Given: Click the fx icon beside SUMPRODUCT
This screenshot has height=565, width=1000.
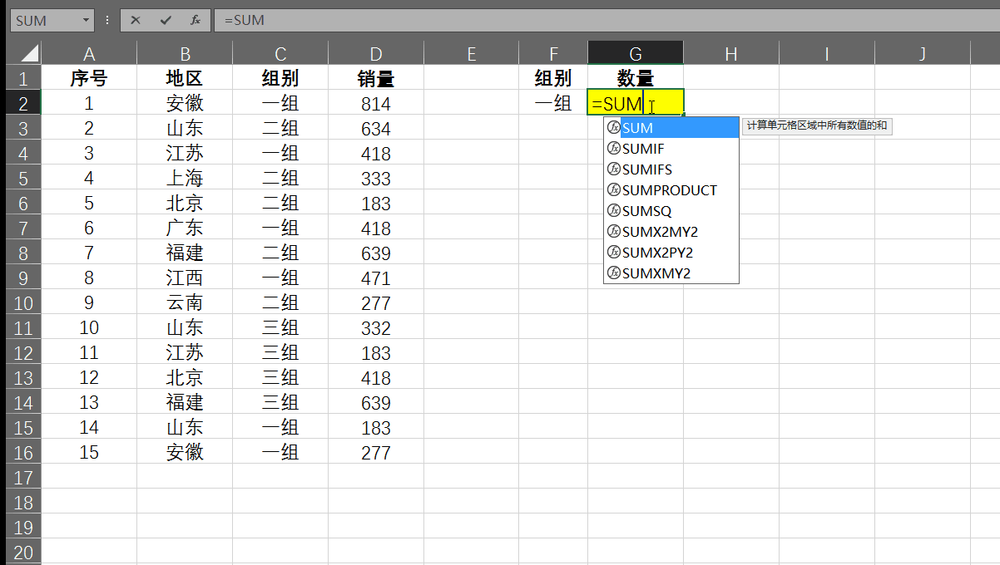Looking at the screenshot, I should 614,190.
